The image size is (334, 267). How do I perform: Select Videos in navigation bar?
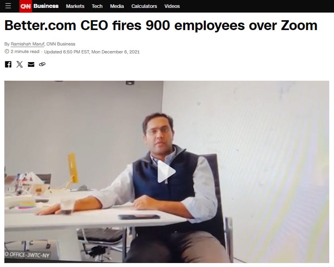click(172, 6)
